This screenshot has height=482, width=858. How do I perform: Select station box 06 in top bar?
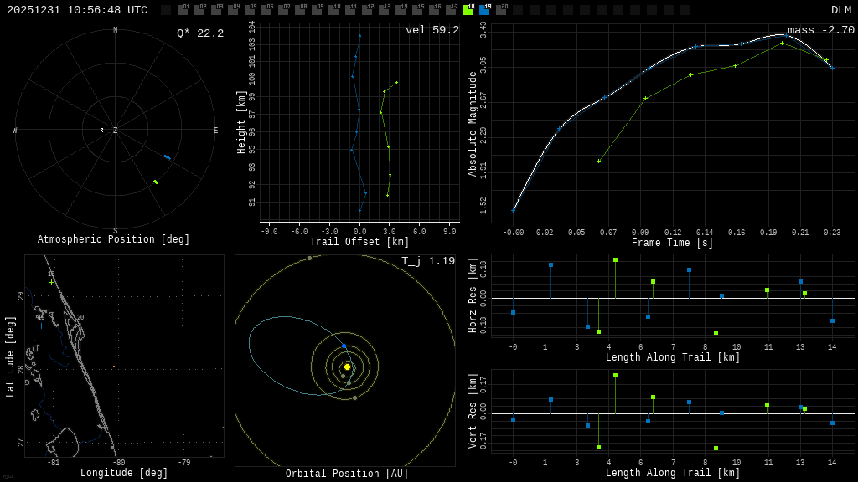click(x=266, y=10)
